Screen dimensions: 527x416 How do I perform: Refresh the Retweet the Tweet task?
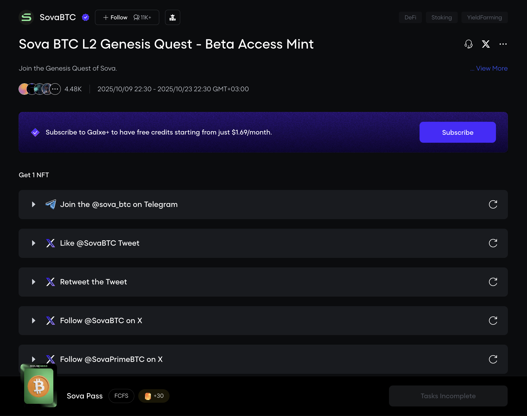click(x=493, y=282)
